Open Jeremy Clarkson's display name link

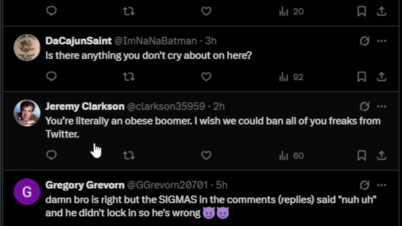(85, 106)
